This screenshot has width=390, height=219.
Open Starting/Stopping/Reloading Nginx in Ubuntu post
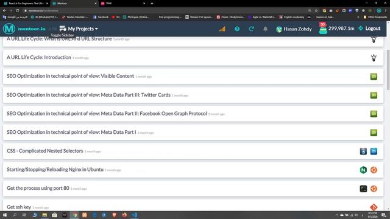point(55,169)
